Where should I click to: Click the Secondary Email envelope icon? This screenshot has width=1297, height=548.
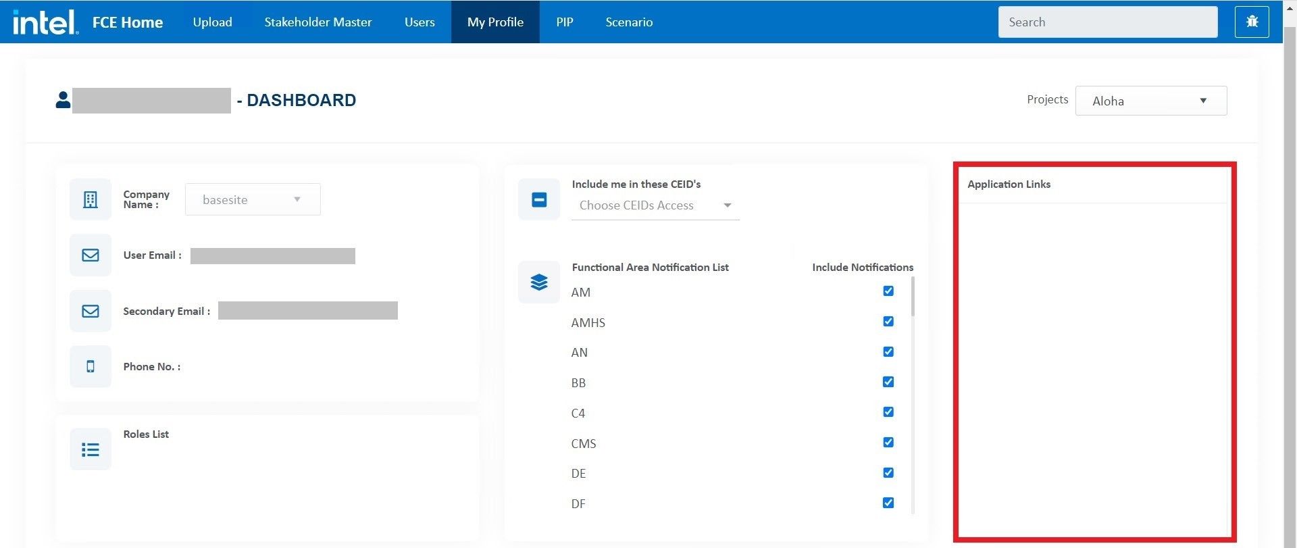click(x=91, y=311)
